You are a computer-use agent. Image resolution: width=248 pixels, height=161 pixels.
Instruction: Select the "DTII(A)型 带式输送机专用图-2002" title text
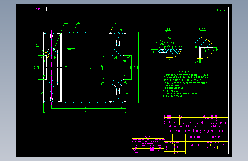(197, 131)
